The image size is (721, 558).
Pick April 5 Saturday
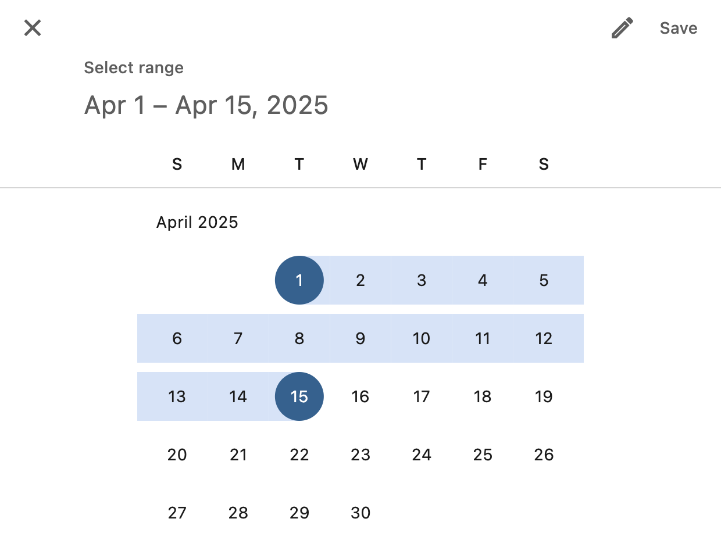[544, 280]
